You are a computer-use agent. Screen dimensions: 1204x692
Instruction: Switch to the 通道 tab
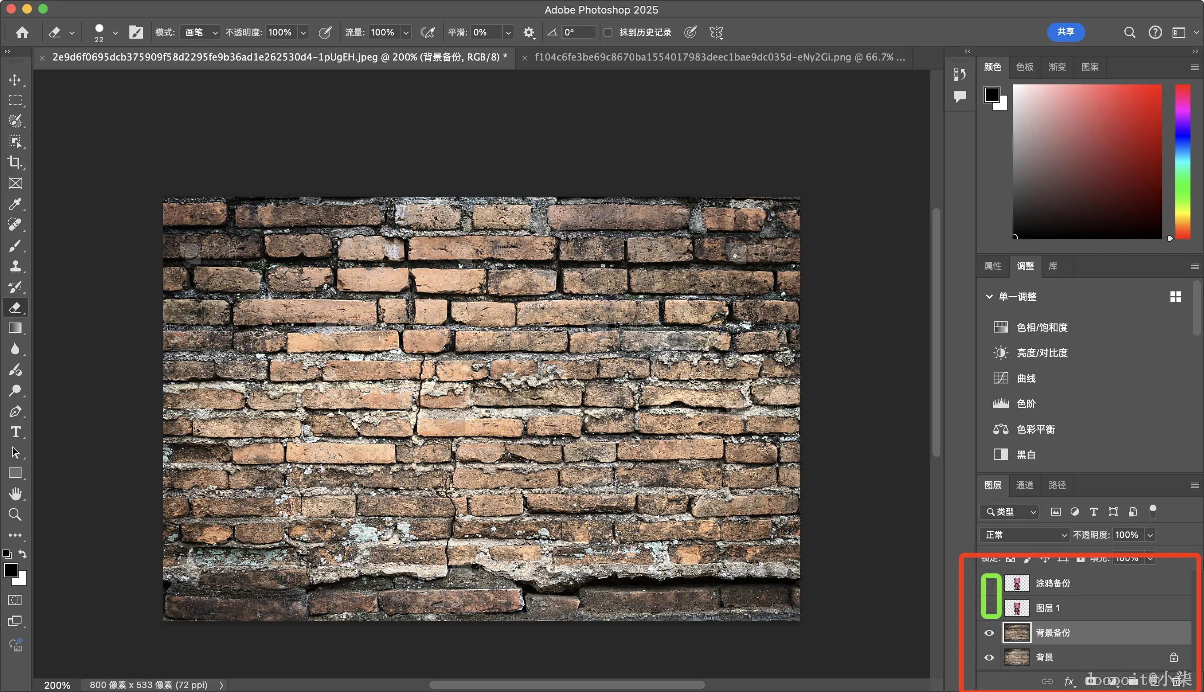[1024, 485]
